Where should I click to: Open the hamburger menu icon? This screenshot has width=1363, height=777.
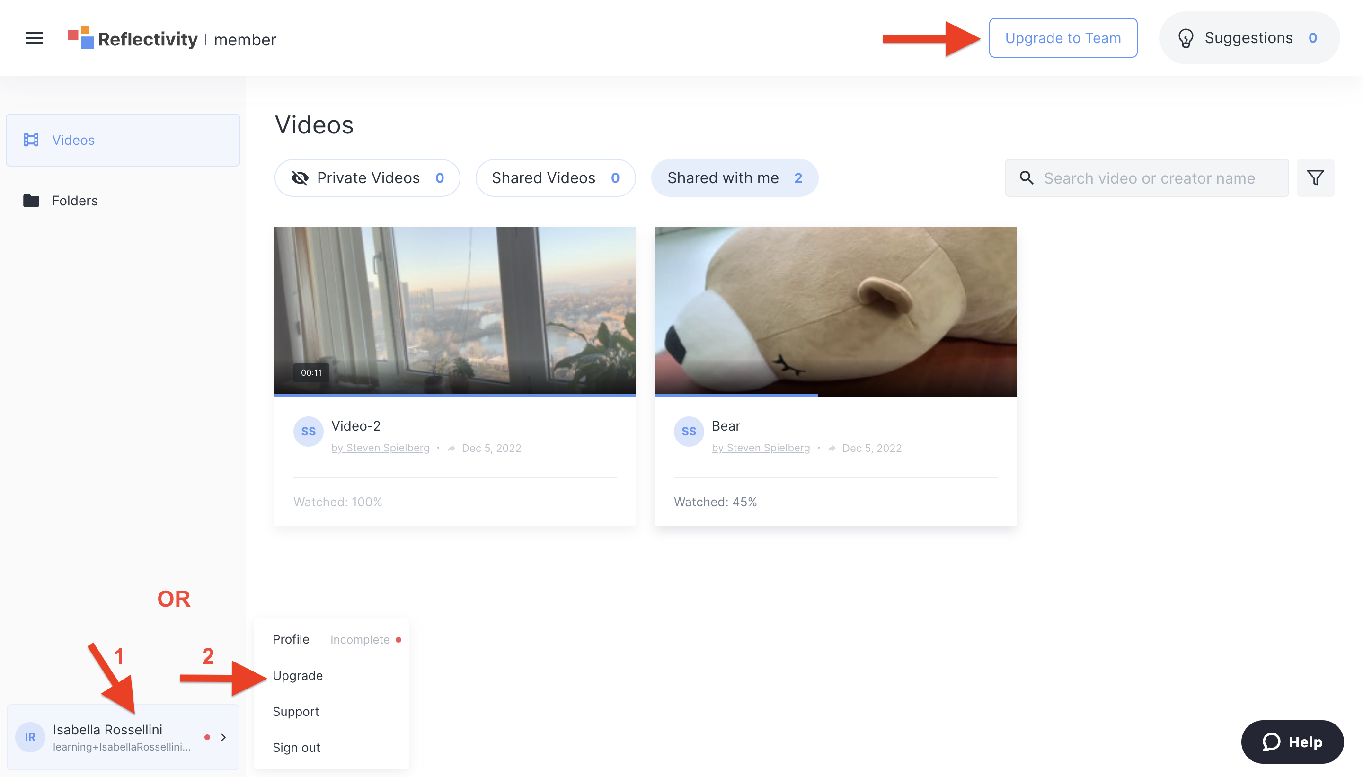coord(34,38)
